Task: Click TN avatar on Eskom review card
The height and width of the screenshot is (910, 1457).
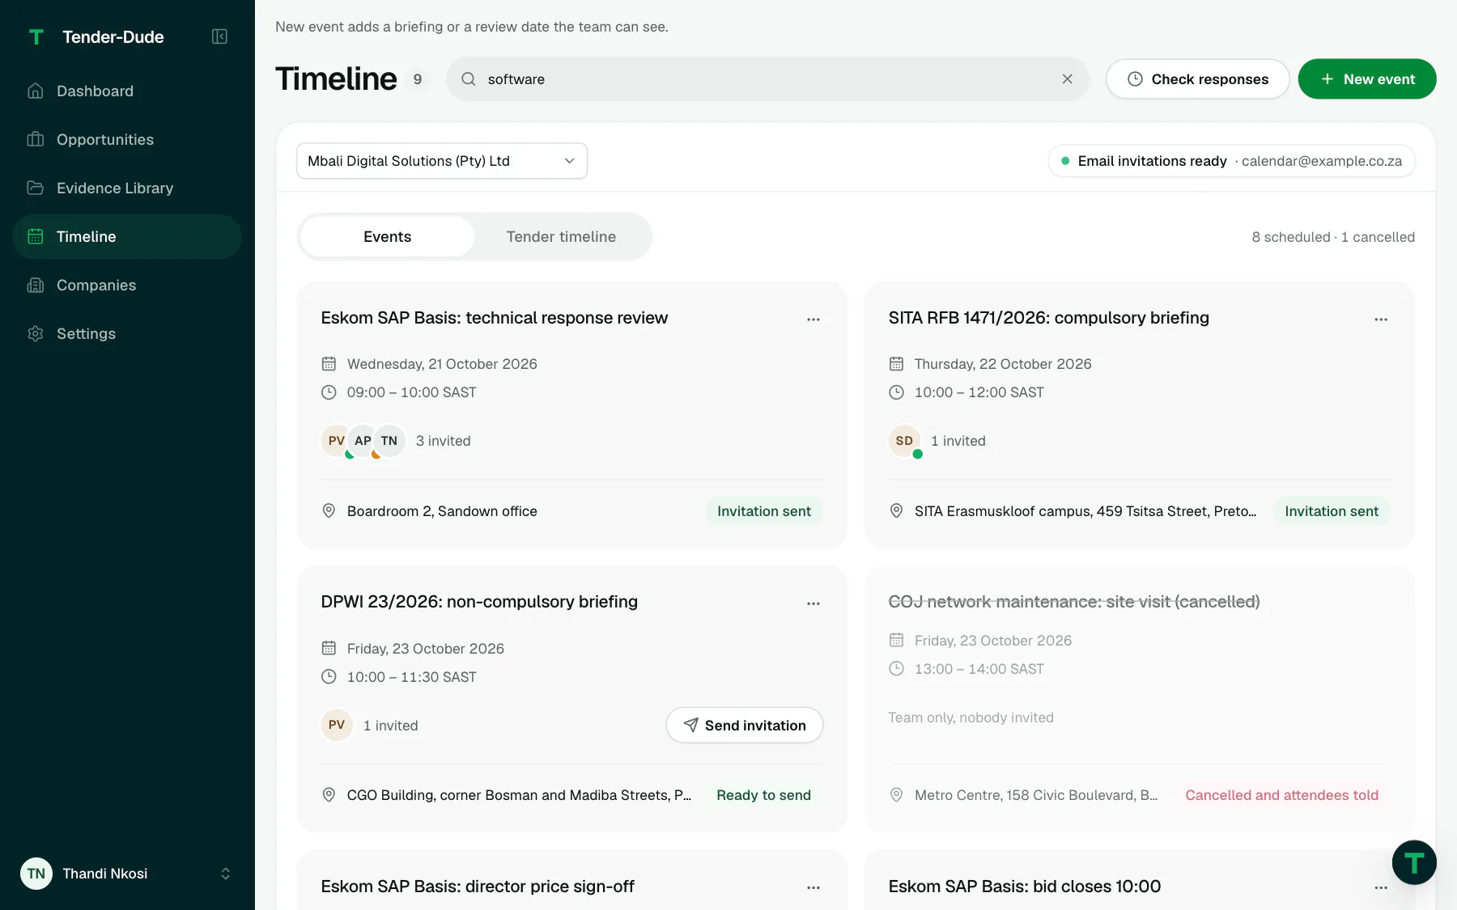Action: [389, 440]
